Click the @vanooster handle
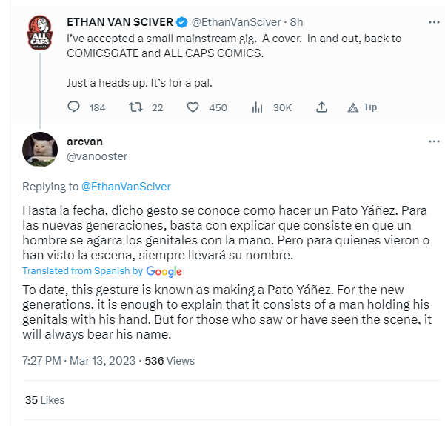Screen dimensions: 445x426 [x=97, y=156]
